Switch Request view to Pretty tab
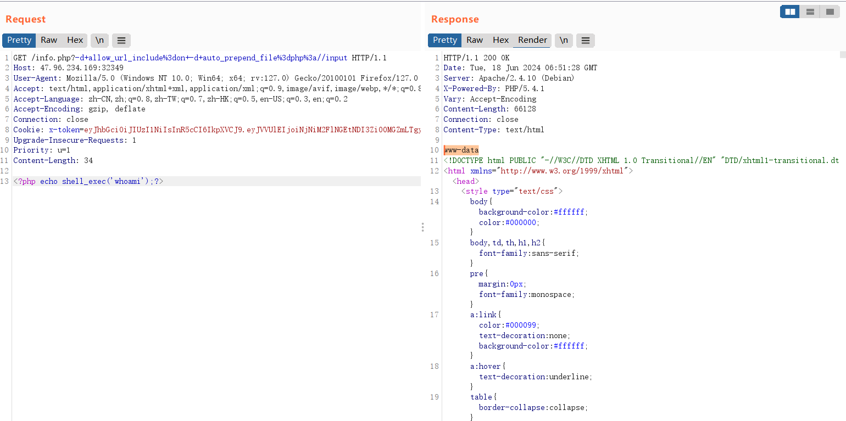The height and width of the screenshot is (421, 846). [19, 40]
